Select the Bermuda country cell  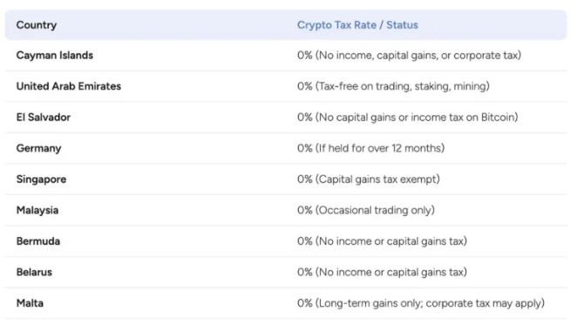[x=37, y=241]
